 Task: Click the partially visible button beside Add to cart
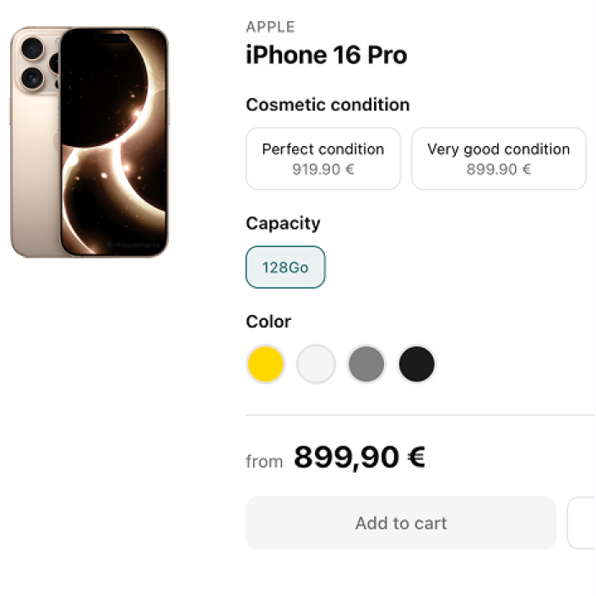coord(582,523)
